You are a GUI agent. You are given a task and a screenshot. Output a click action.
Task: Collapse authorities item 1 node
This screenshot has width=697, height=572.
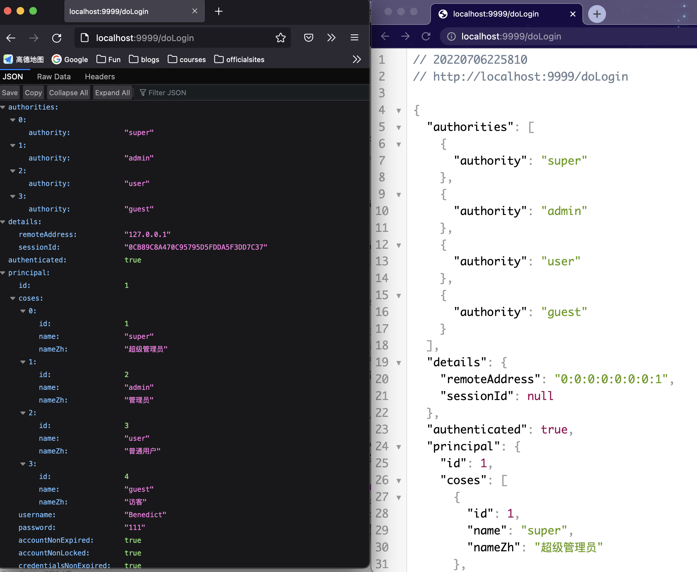point(13,145)
